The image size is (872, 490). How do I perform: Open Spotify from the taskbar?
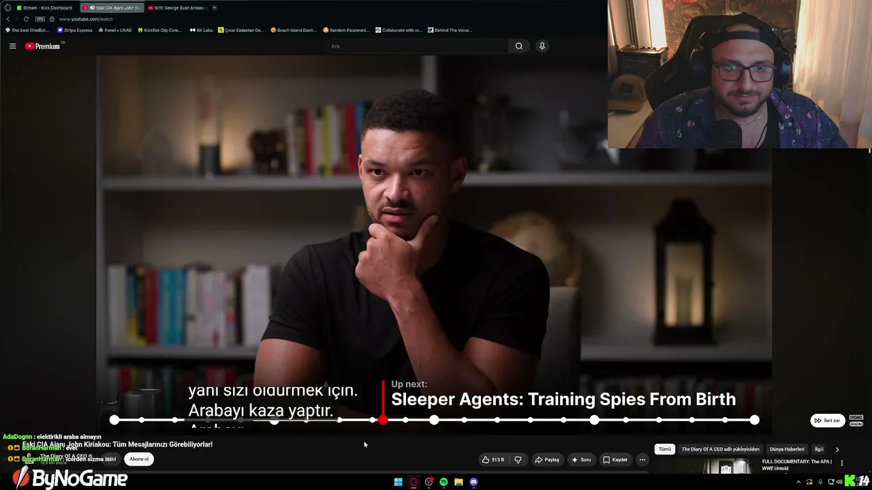point(443,482)
